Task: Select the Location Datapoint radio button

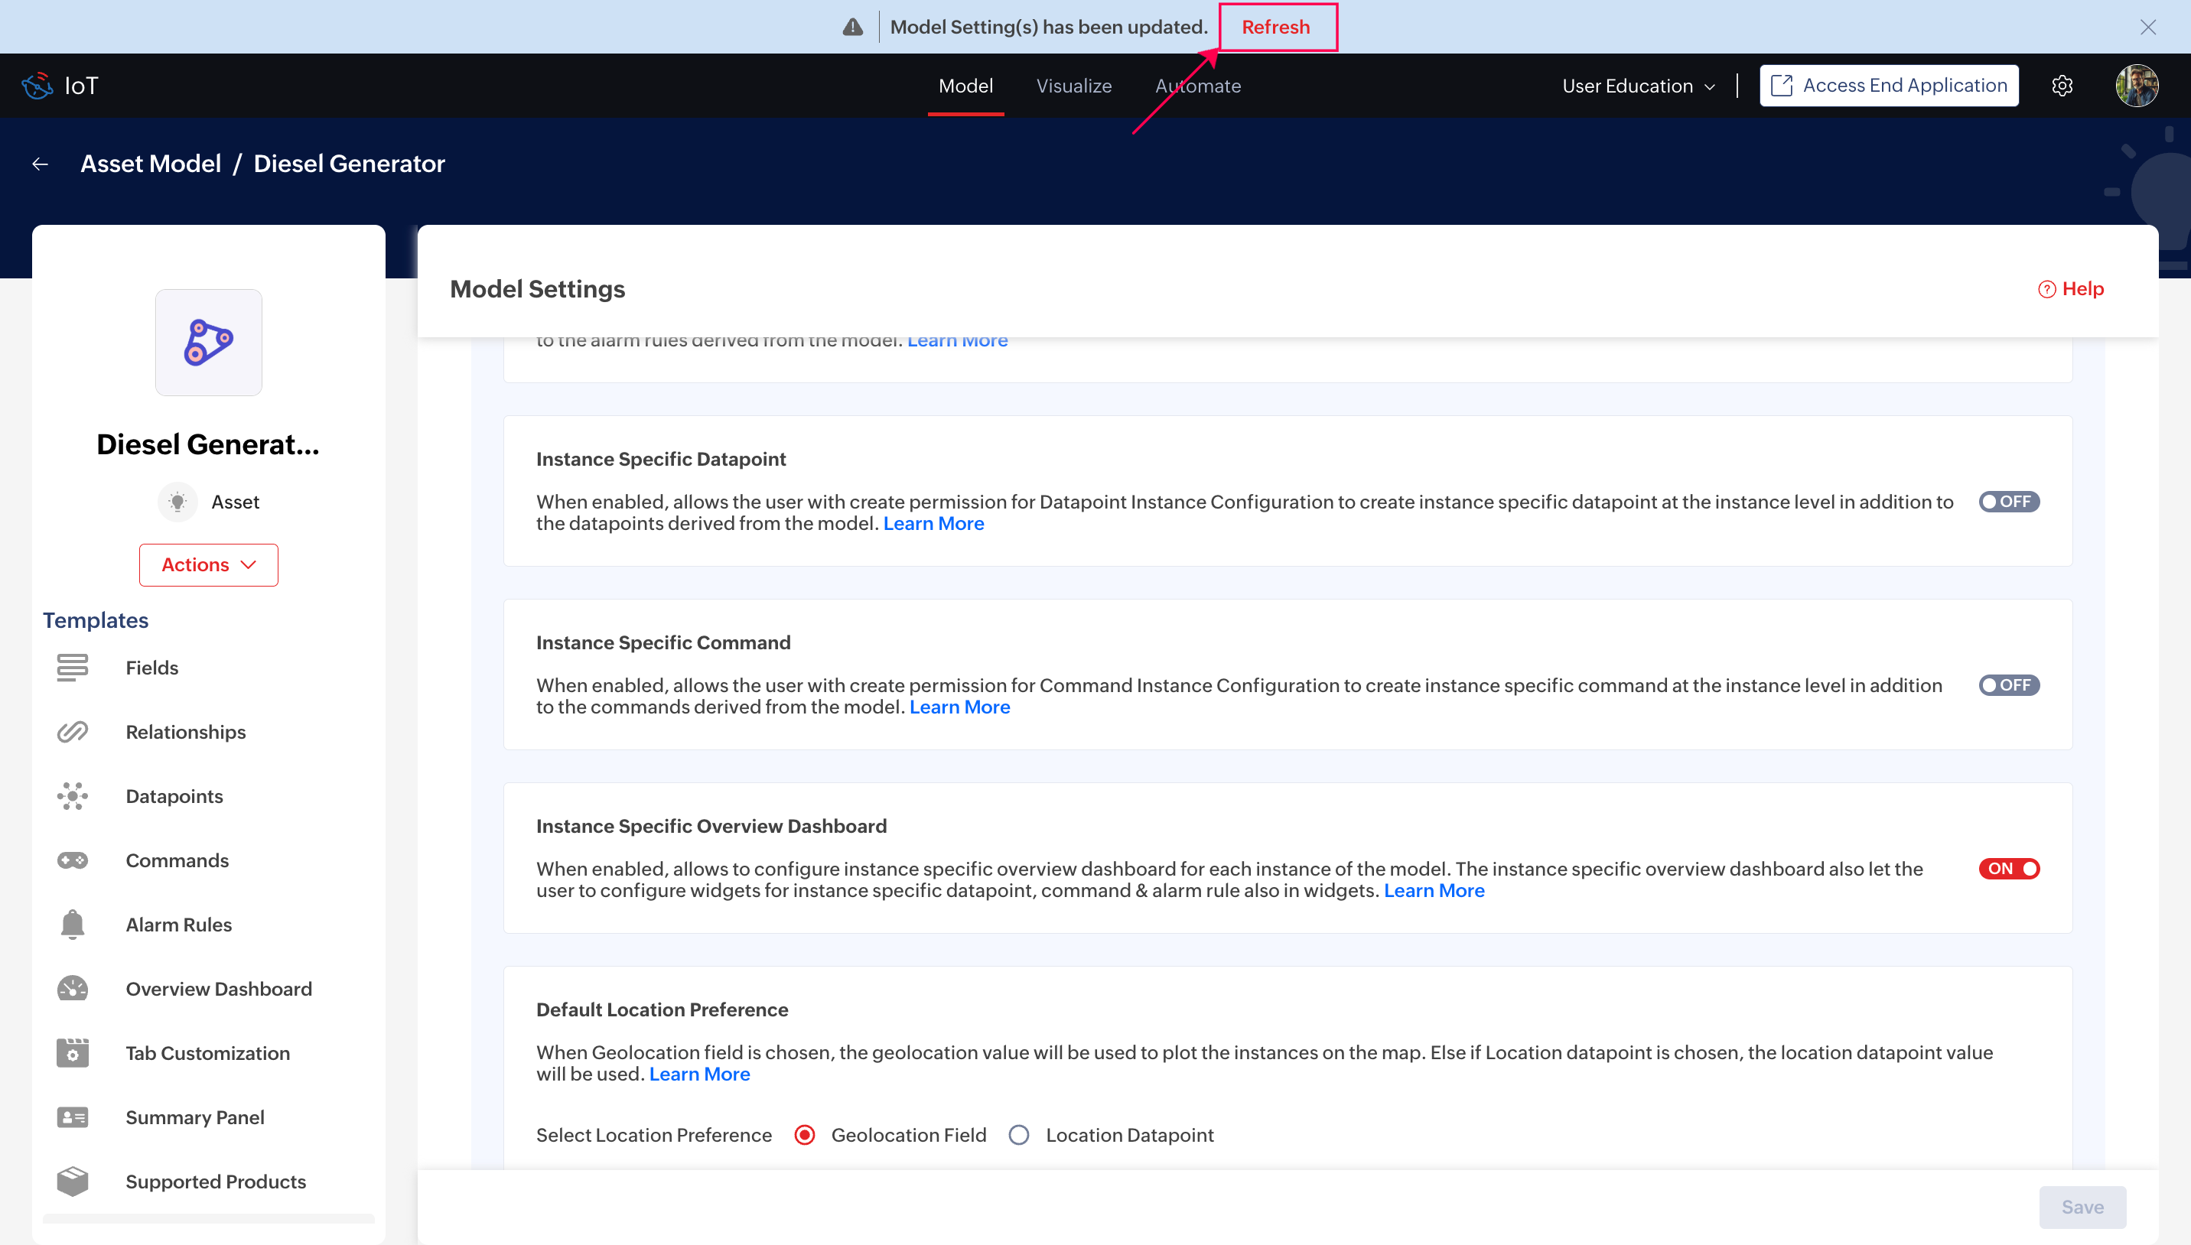Action: click(x=1018, y=1134)
